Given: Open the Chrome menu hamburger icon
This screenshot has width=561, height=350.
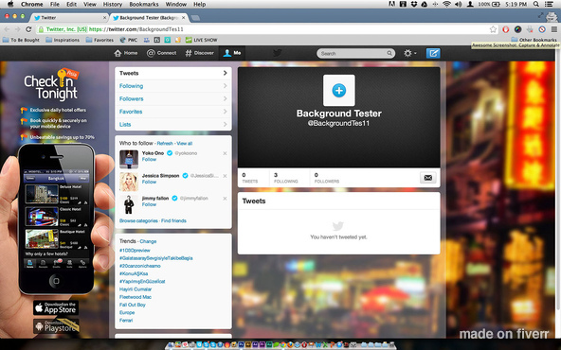Looking at the screenshot, I should coord(553,29).
